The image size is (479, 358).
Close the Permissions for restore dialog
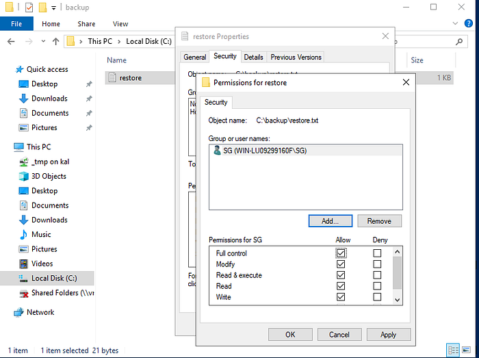406,82
